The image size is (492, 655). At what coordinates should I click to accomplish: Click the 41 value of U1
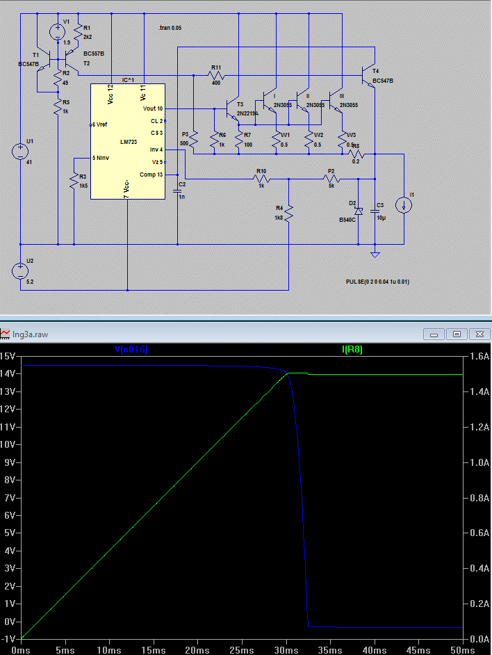pos(29,162)
